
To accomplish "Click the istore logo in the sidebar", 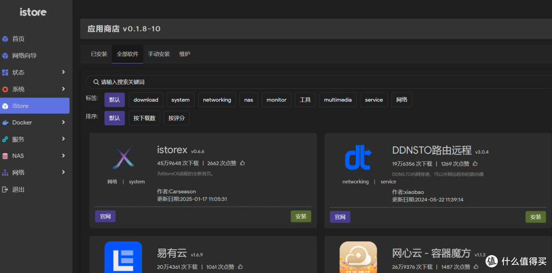I will 33,12.
